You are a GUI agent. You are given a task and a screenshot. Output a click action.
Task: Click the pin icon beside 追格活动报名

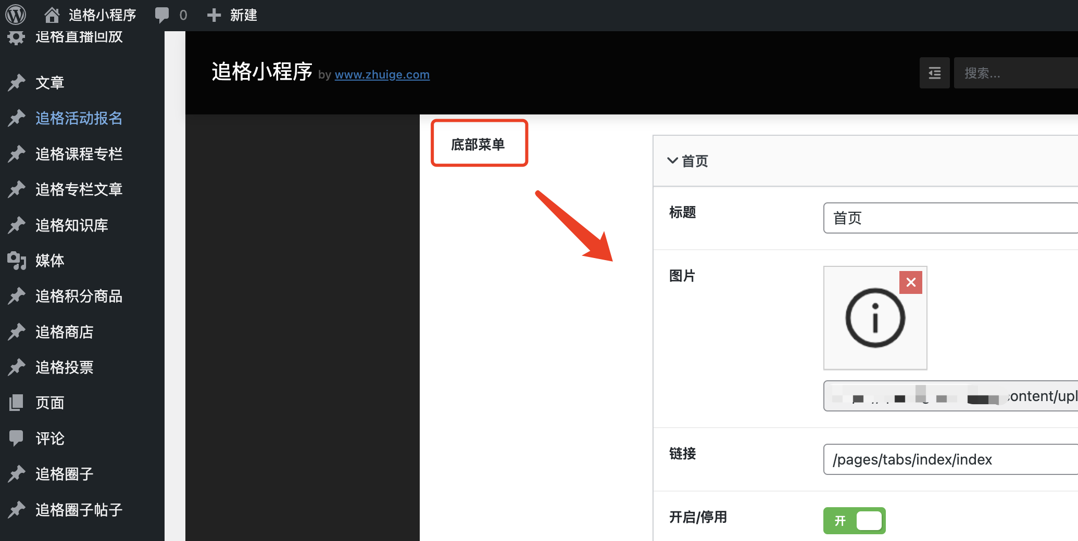click(x=17, y=118)
